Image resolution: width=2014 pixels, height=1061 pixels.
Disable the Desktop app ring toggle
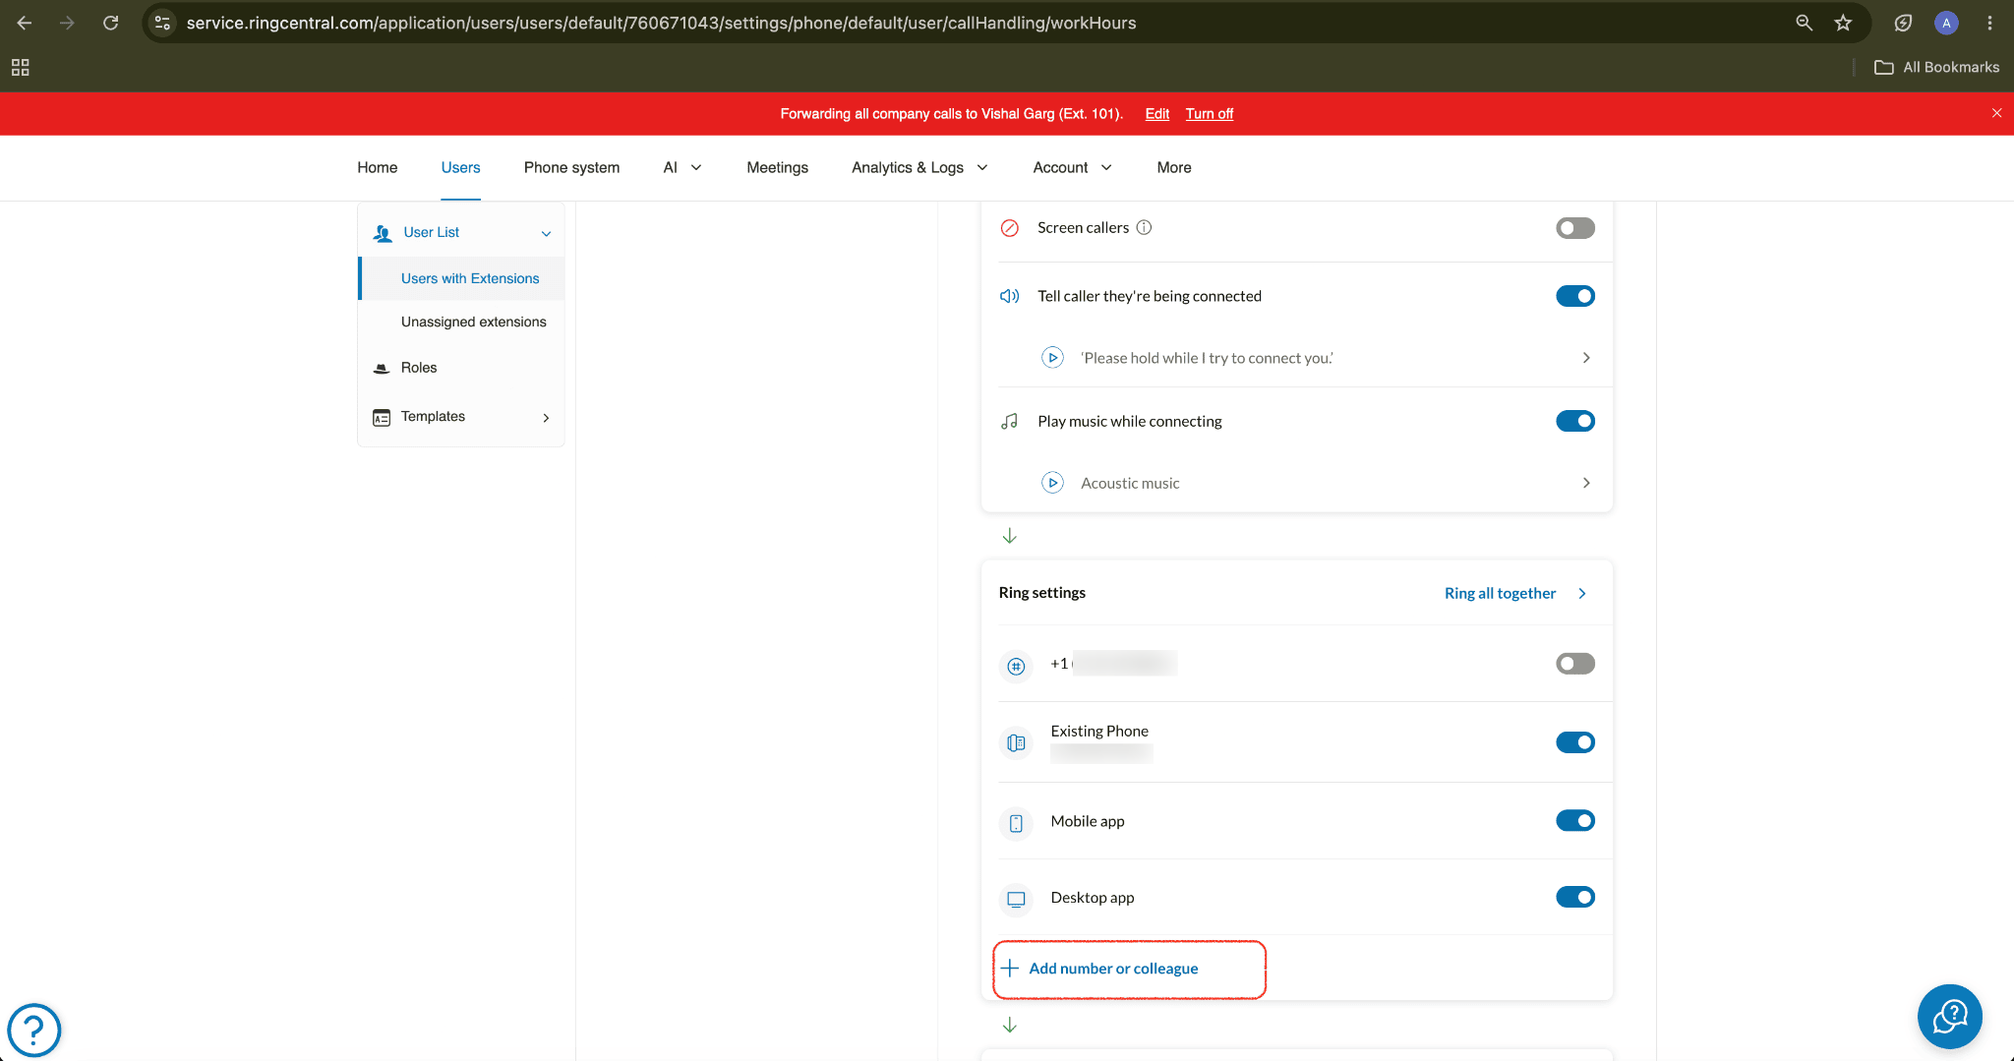click(x=1574, y=897)
